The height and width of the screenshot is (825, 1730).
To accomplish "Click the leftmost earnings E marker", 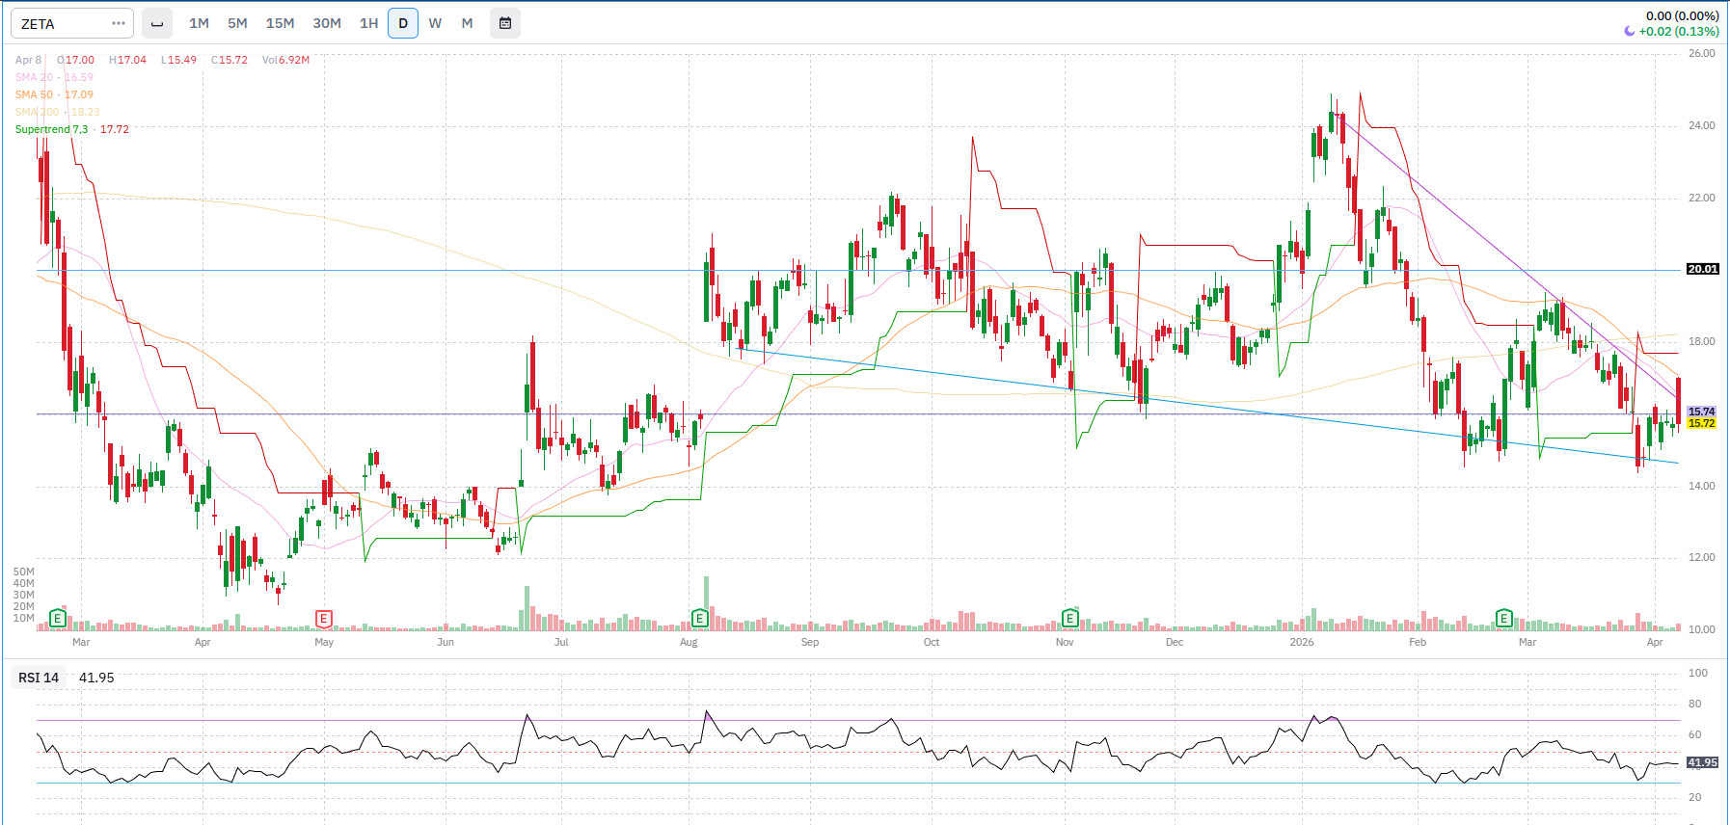I will pyautogui.click(x=58, y=618).
